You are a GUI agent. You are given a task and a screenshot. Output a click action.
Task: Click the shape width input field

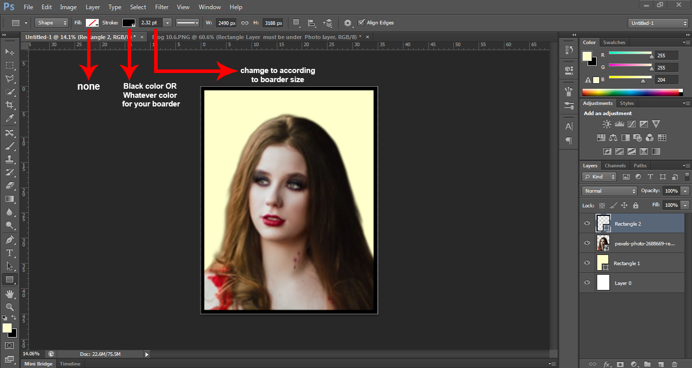point(226,23)
